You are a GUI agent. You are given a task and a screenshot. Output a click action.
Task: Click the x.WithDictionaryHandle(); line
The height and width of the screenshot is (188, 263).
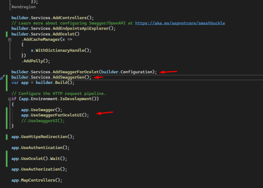(x=61, y=51)
